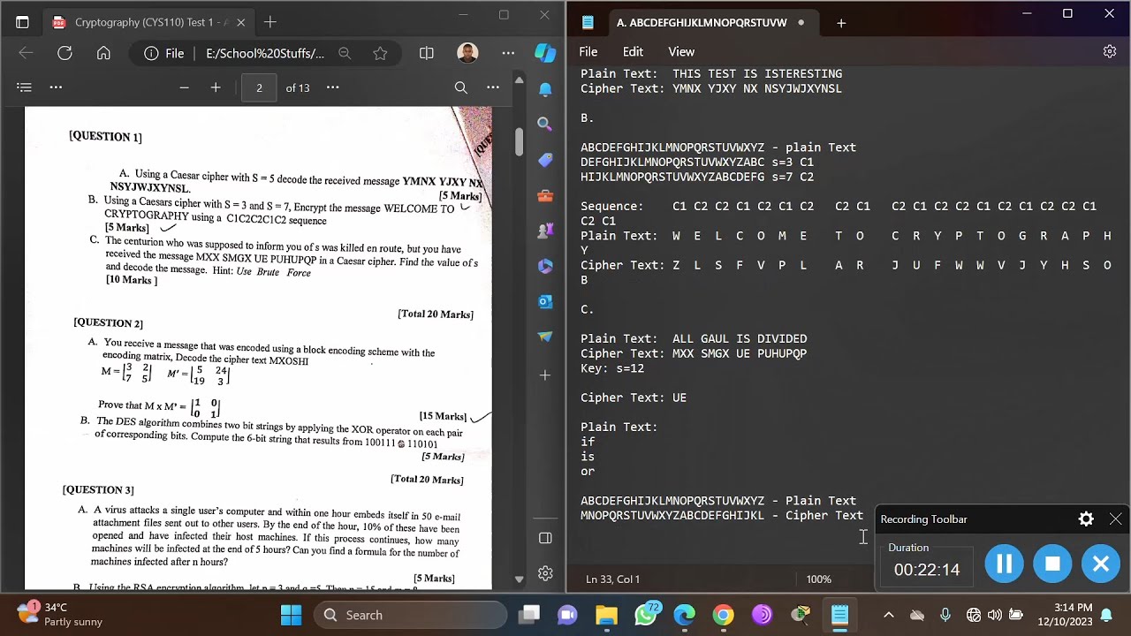Click the taskbar Search box
This screenshot has width=1131, height=636.
click(x=412, y=615)
